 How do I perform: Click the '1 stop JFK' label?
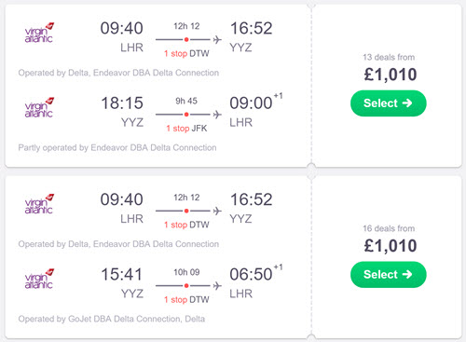click(x=186, y=129)
